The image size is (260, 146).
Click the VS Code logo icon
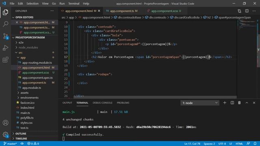(4, 4)
